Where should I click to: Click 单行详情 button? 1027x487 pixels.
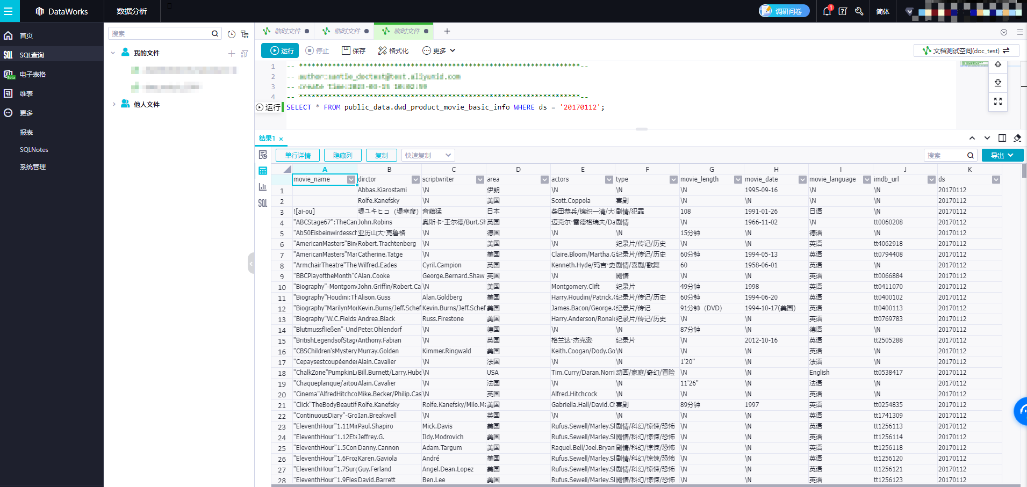click(298, 155)
